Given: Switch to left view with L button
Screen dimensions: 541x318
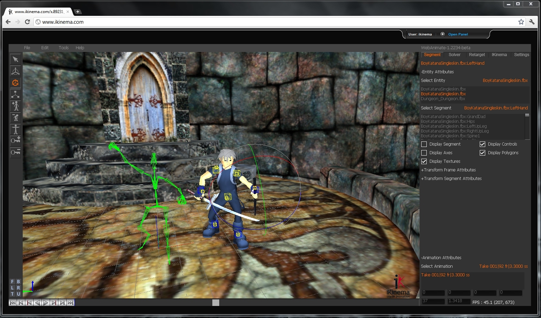Looking at the screenshot, I should click(x=12, y=288).
